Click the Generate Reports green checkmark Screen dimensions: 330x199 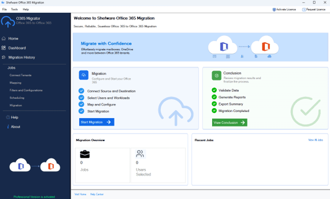[214, 97]
